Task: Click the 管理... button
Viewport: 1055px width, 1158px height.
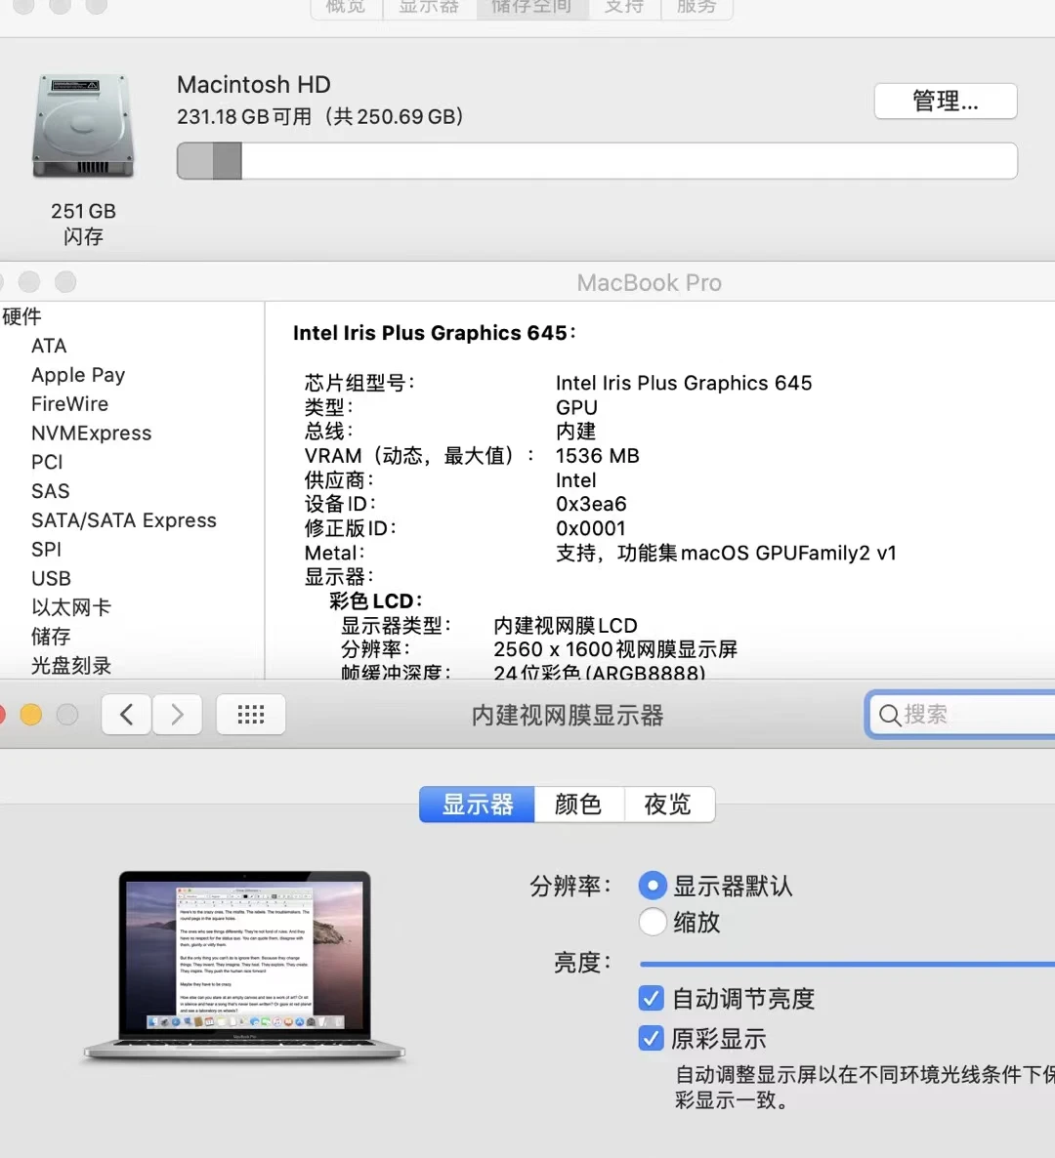Action: tap(944, 101)
